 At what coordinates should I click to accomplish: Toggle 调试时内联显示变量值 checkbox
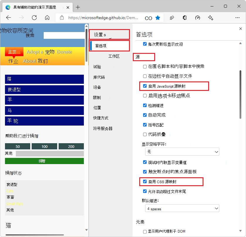point(145,162)
